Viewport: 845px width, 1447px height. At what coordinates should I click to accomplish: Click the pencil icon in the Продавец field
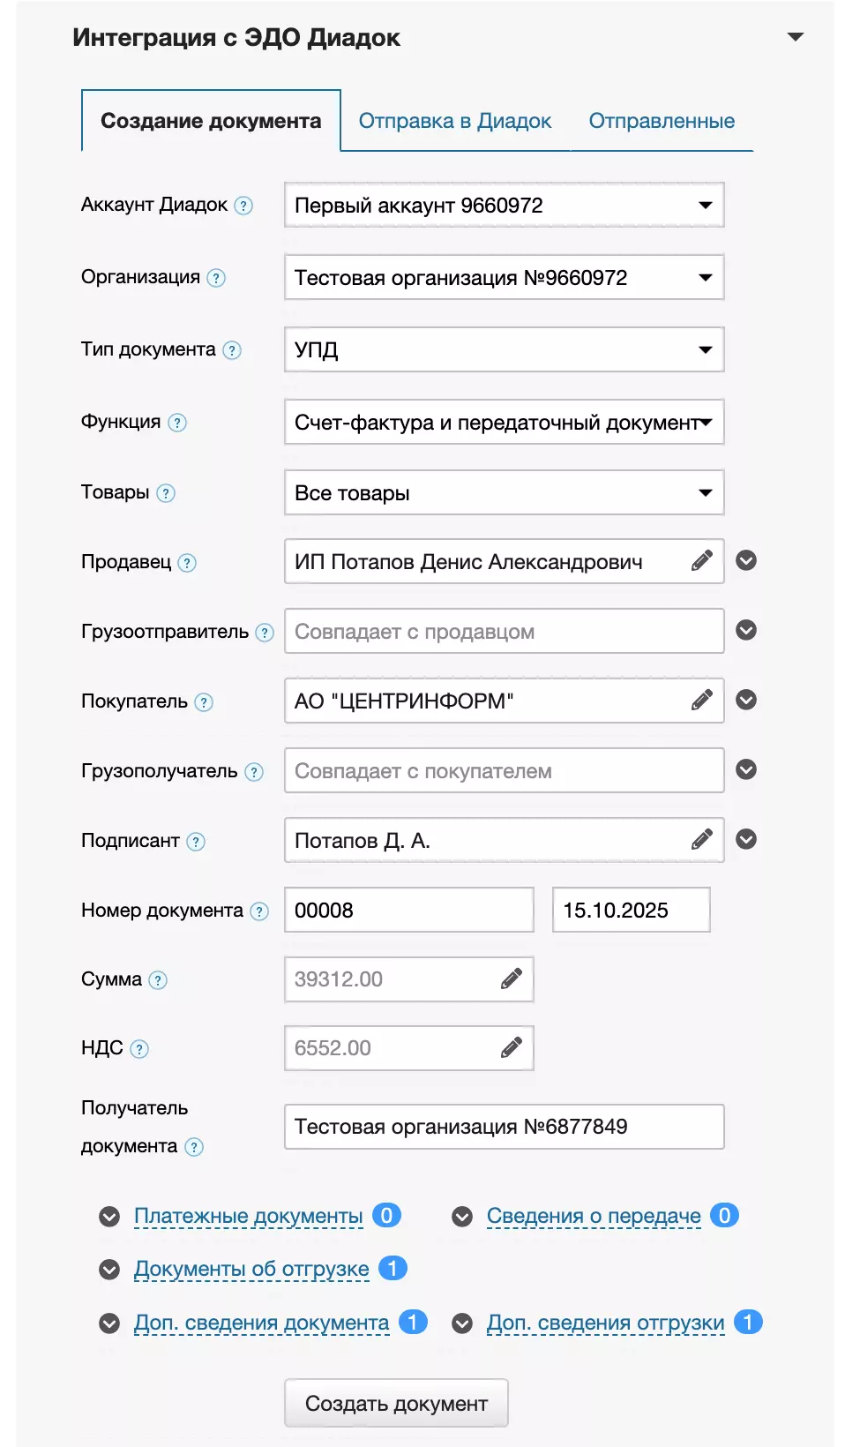(x=701, y=561)
